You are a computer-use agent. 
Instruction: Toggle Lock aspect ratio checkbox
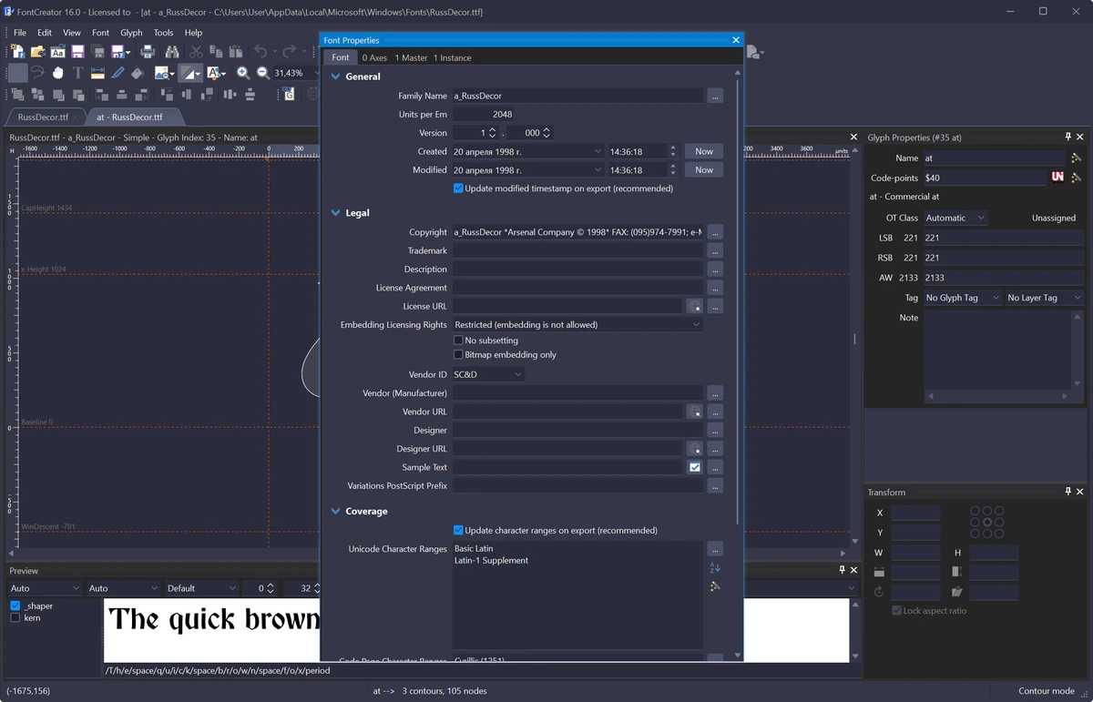897,610
